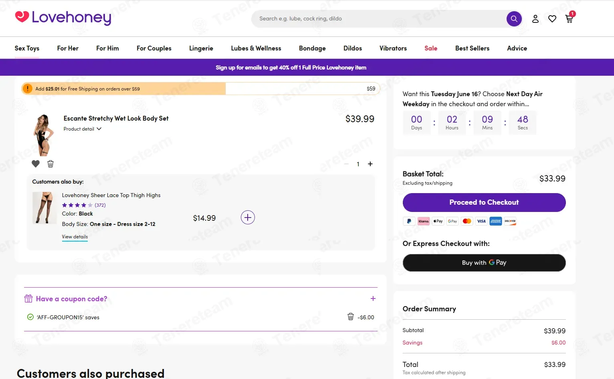Image resolution: width=614 pixels, height=379 pixels.
Task: Open View details for Thigh Highs
Action: point(75,237)
